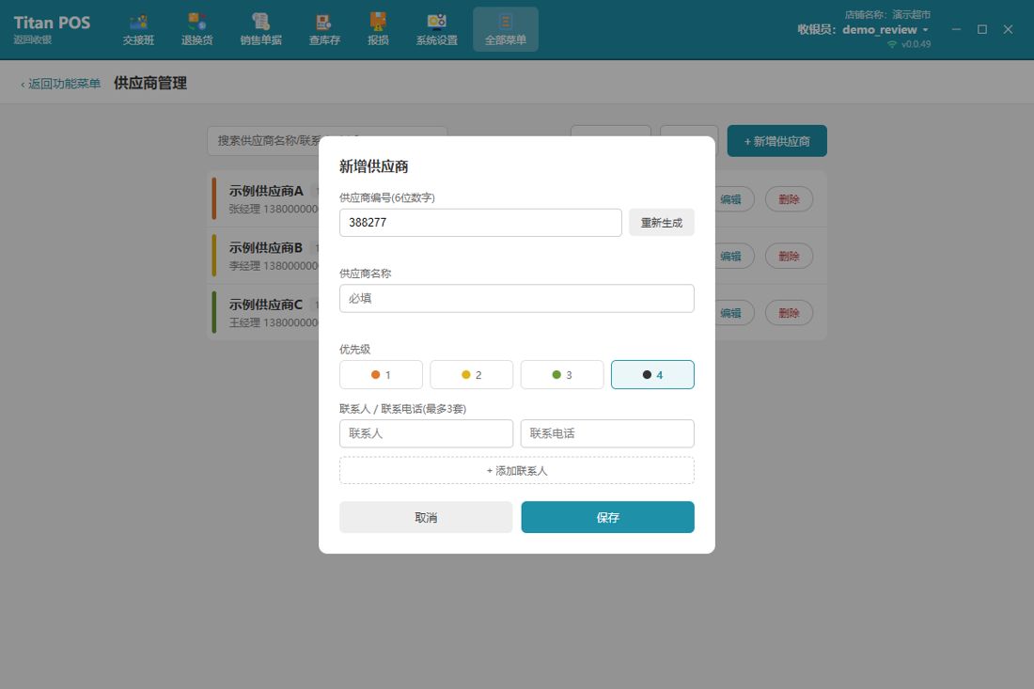Click the v0.0.49 version text
1034x689 pixels.
tap(916, 44)
